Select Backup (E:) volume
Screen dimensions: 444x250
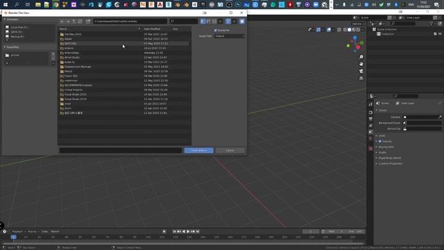(x=17, y=37)
